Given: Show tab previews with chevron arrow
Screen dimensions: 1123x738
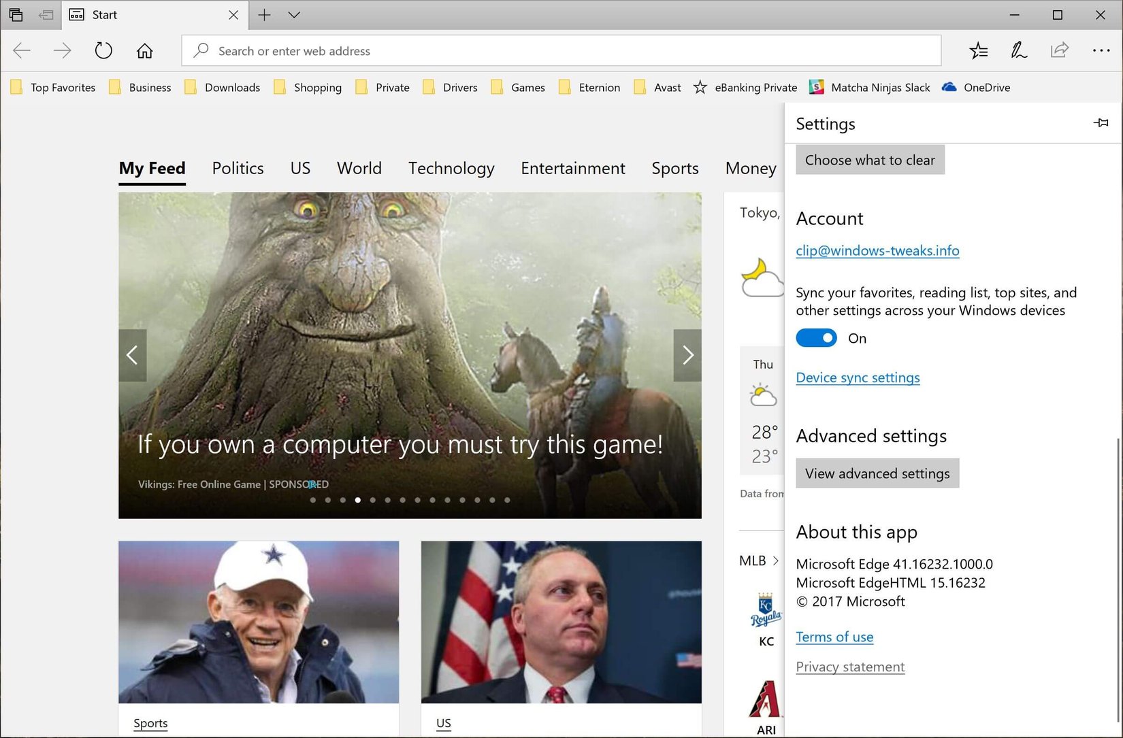Looking at the screenshot, I should click(x=294, y=15).
